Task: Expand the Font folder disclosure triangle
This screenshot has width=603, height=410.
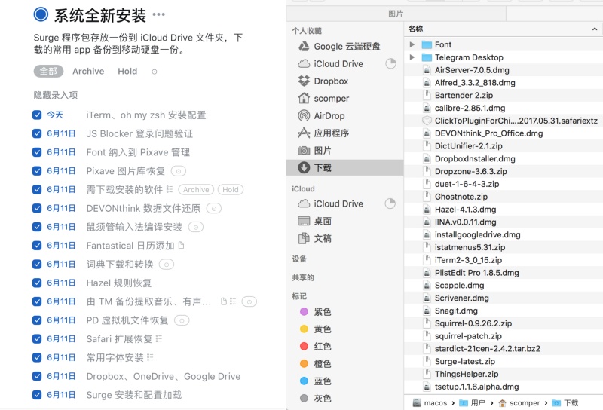Action: tap(412, 44)
